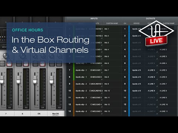Image resolution: width=178 pixels, height=133 pixels.
Task: Solo the MacOS channel
Action: (x=52, y=64)
